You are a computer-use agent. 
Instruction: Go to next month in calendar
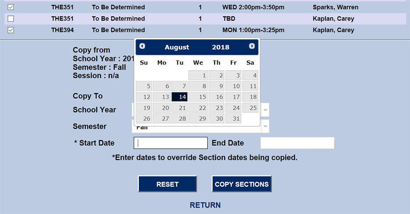[x=252, y=46]
